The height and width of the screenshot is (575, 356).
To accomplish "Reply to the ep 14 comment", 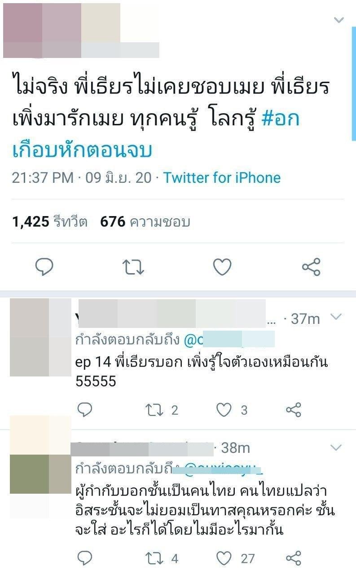I will 84,409.
